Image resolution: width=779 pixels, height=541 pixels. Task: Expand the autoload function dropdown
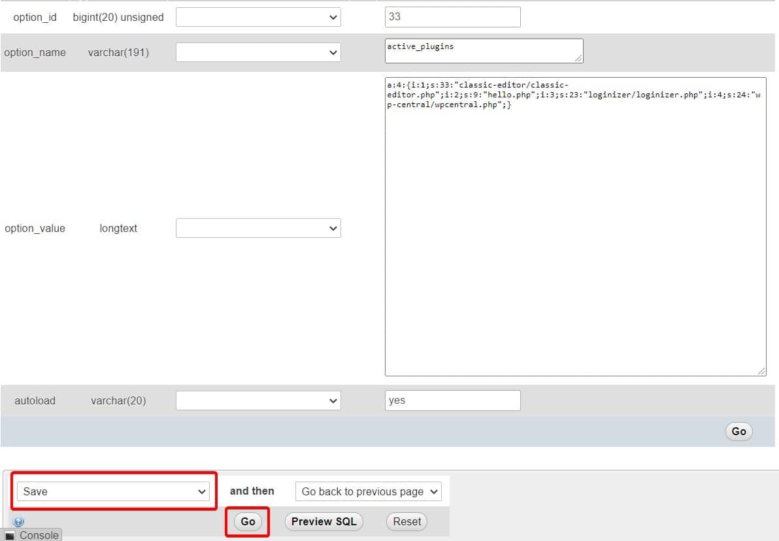click(x=258, y=401)
